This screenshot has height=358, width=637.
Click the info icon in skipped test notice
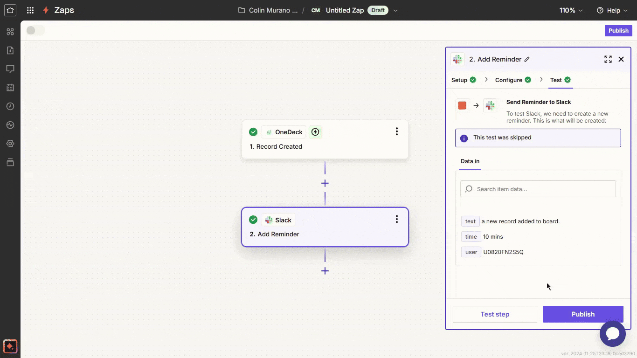[x=464, y=138]
